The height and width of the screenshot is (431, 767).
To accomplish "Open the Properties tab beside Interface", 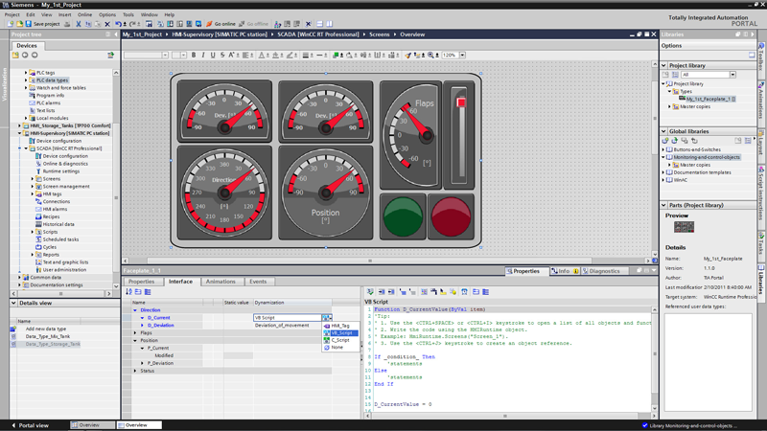I will coord(141,282).
